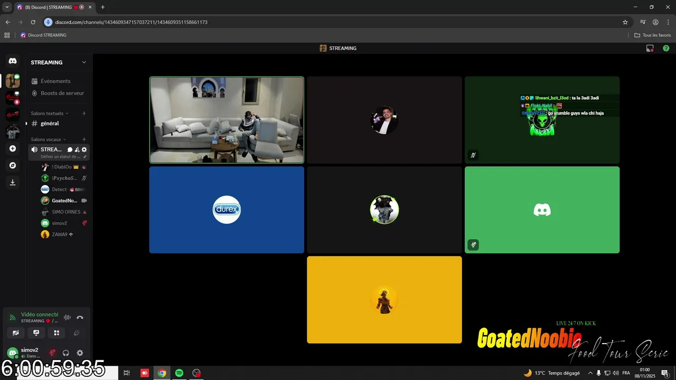
Task: Select user SIMO ORNES in voice list
Action: pyautogui.click(x=64, y=212)
